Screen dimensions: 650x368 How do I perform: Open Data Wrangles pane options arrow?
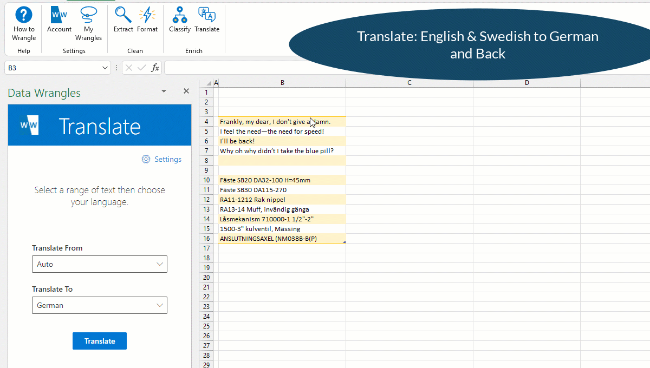pyautogui.click(x=164, y=91)
